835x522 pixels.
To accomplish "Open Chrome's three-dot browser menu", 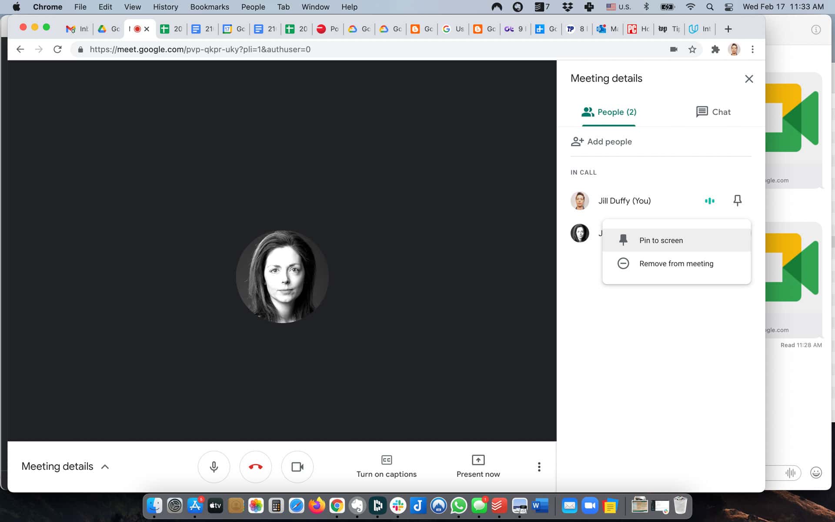I will [x=752, y=50].
